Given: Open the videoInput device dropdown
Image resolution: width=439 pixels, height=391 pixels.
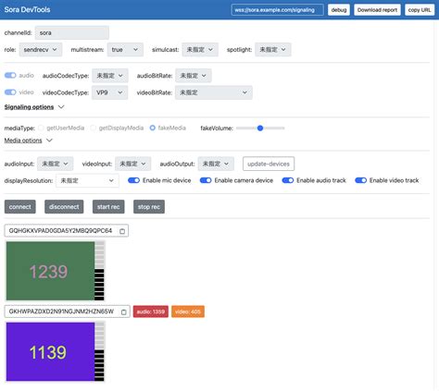Looking at the screenshot, I should (x=133, y=164).
